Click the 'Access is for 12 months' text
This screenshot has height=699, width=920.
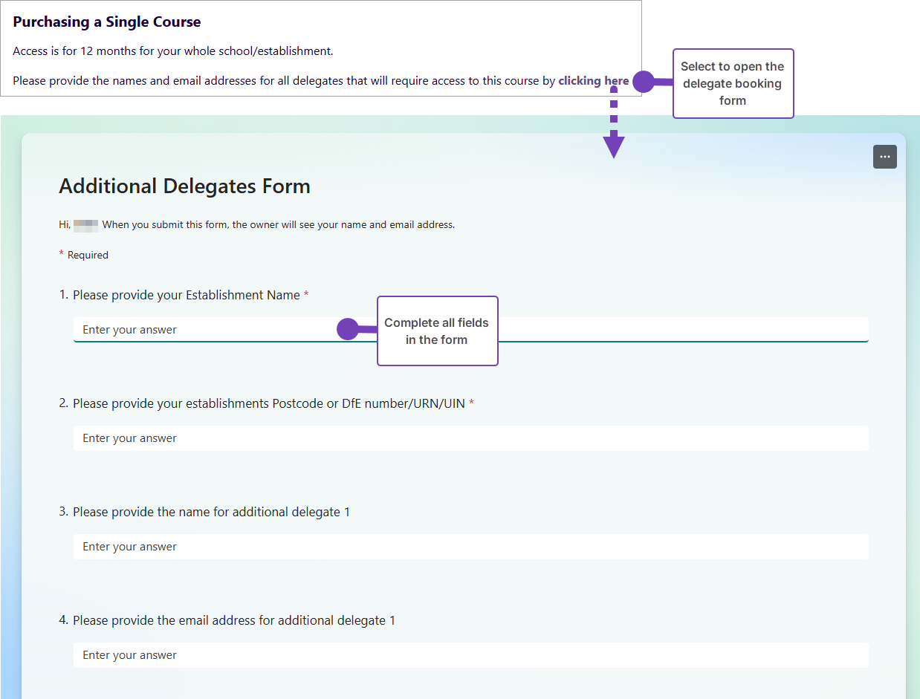[172, 51]
